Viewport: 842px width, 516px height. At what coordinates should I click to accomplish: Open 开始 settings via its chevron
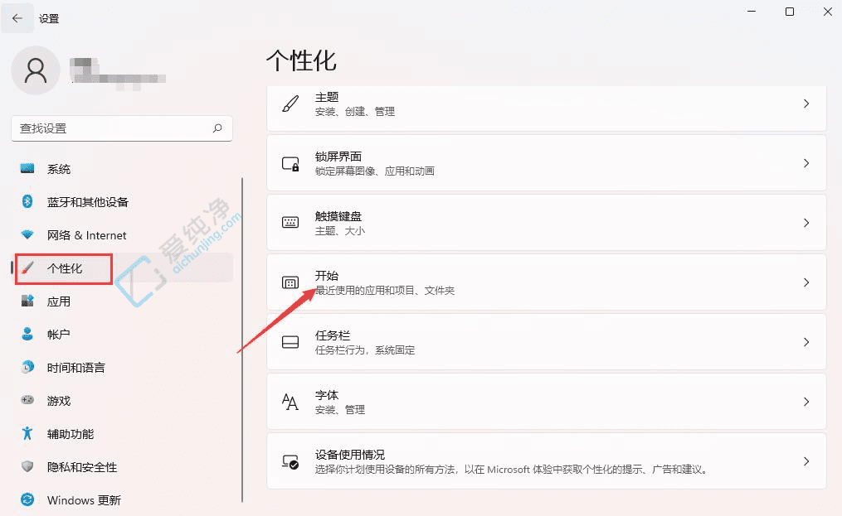[805, 282]
